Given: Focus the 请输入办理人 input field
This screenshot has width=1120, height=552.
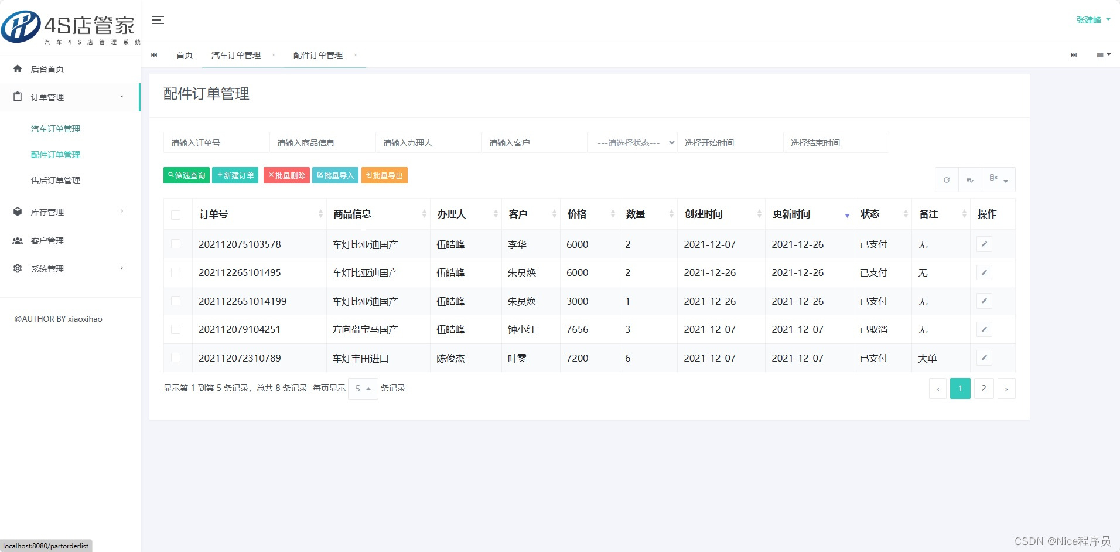Looking at the screenshot, I should pos(428,142).
